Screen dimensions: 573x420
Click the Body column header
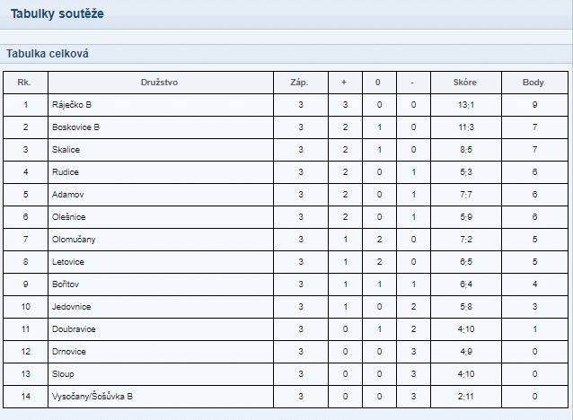click(533, 83)
